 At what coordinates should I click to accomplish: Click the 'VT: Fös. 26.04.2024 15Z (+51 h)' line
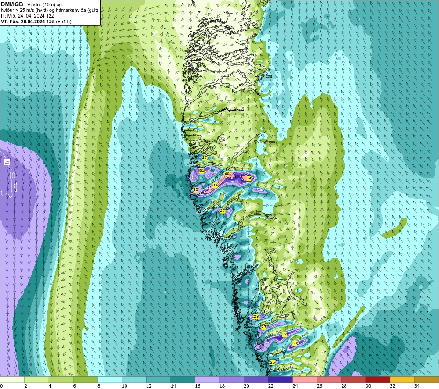pos(36,21)
